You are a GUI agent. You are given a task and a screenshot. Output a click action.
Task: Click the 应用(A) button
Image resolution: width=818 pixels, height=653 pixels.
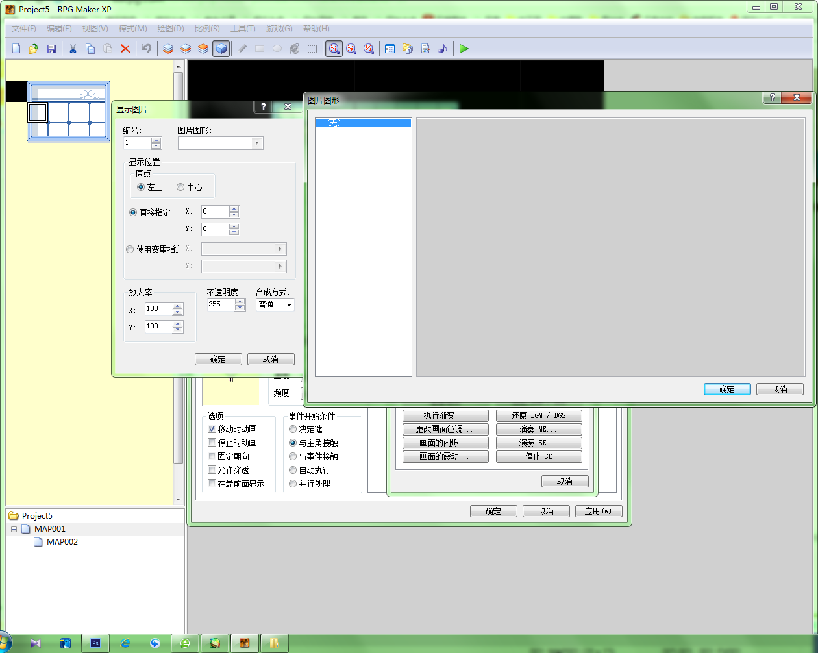tap(599, 511)
